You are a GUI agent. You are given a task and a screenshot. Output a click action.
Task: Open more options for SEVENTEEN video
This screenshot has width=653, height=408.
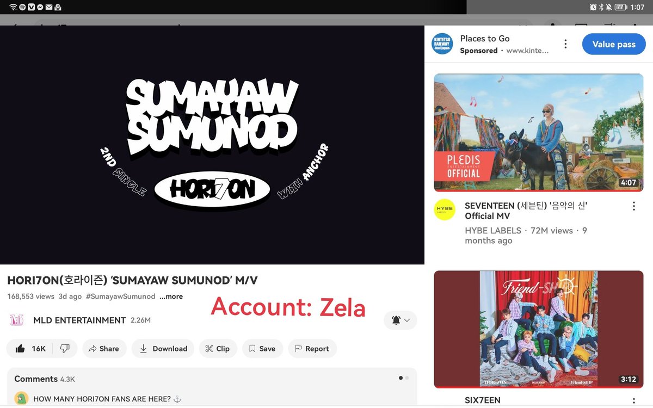pos(634,206)
